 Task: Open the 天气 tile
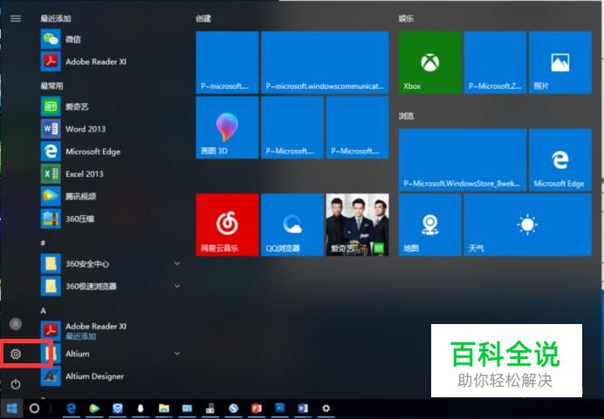(x=528, y=225)
